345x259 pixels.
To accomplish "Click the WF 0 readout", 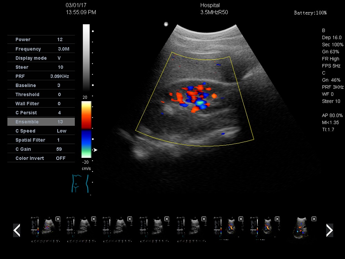I will (328, 94).
